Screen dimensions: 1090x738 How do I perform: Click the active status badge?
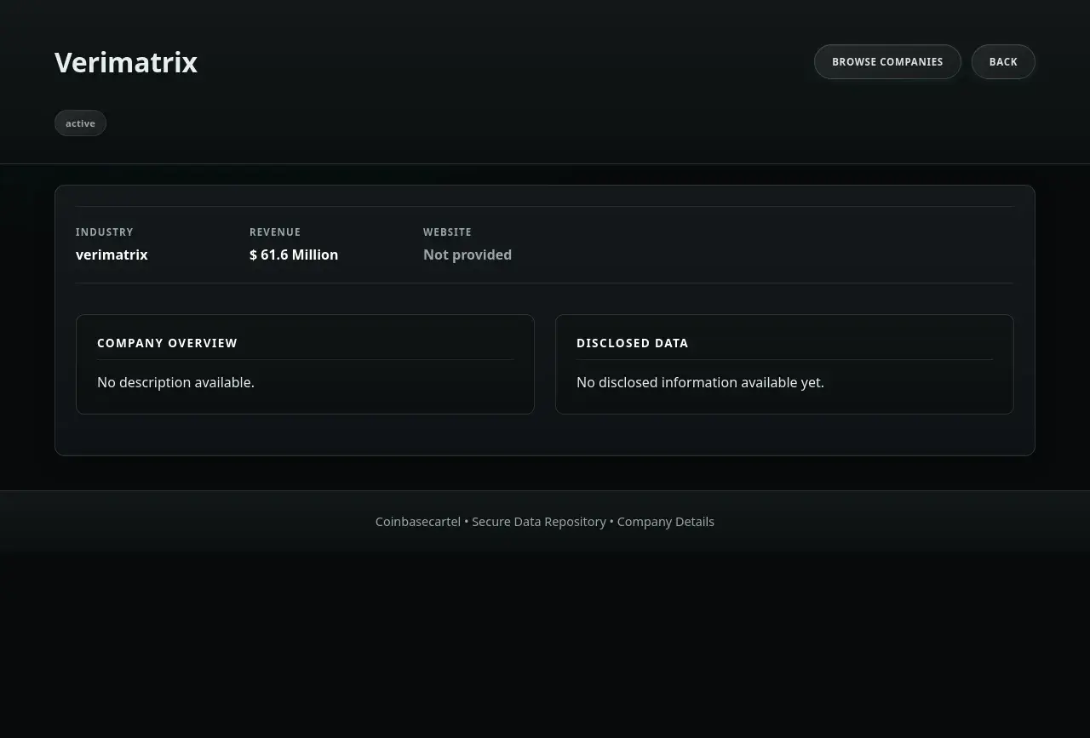pyautogui.click(x=80, y=123)
